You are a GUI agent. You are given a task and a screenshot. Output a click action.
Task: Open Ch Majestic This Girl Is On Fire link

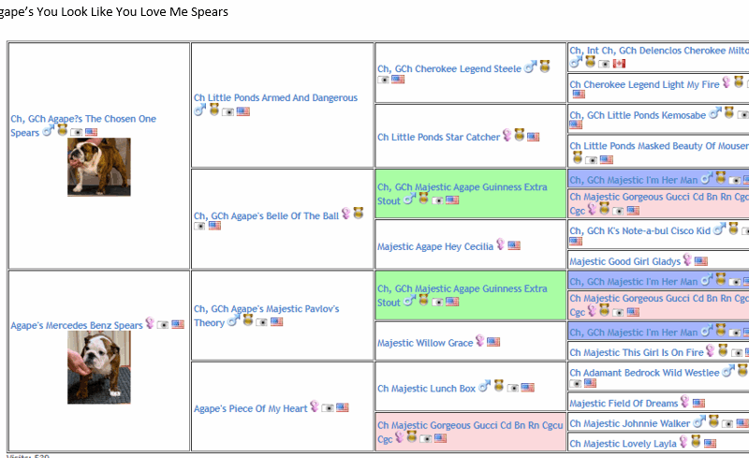click(x=637, y=352)
